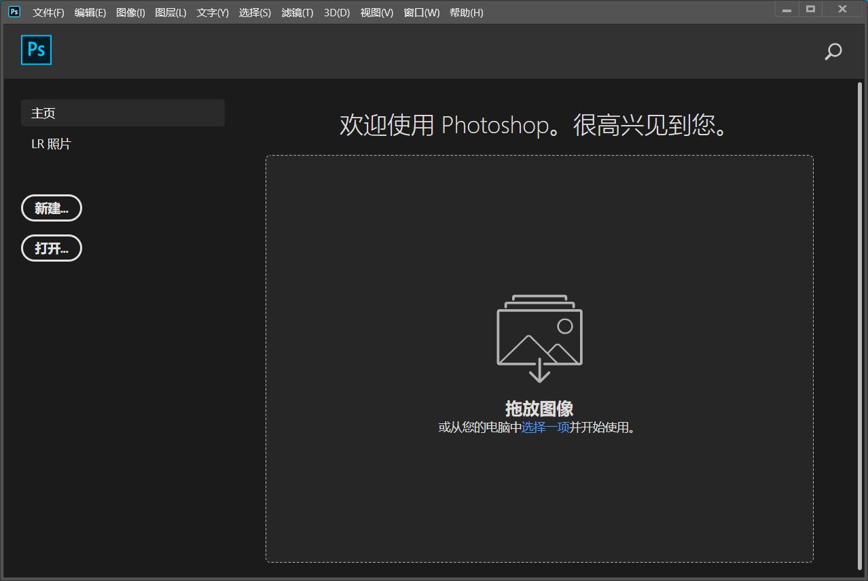
Task: Open the 文字(Y) menu
Action: click(x=213, y=13)
